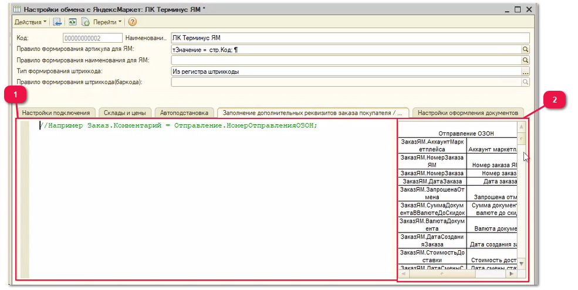Viewport: 578px width, 290px height.
Task: Close the Настройки обмена window
Action: [529, 9]
